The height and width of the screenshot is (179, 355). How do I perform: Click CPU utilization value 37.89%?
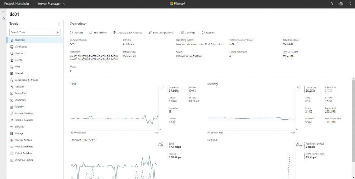pos(174,91)
